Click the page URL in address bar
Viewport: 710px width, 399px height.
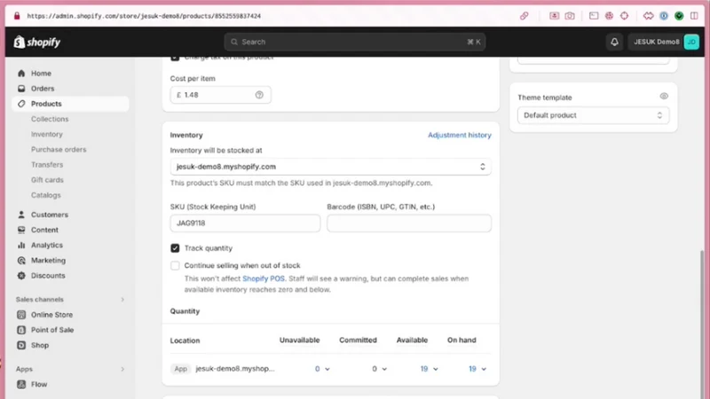[x=144, y=16]
